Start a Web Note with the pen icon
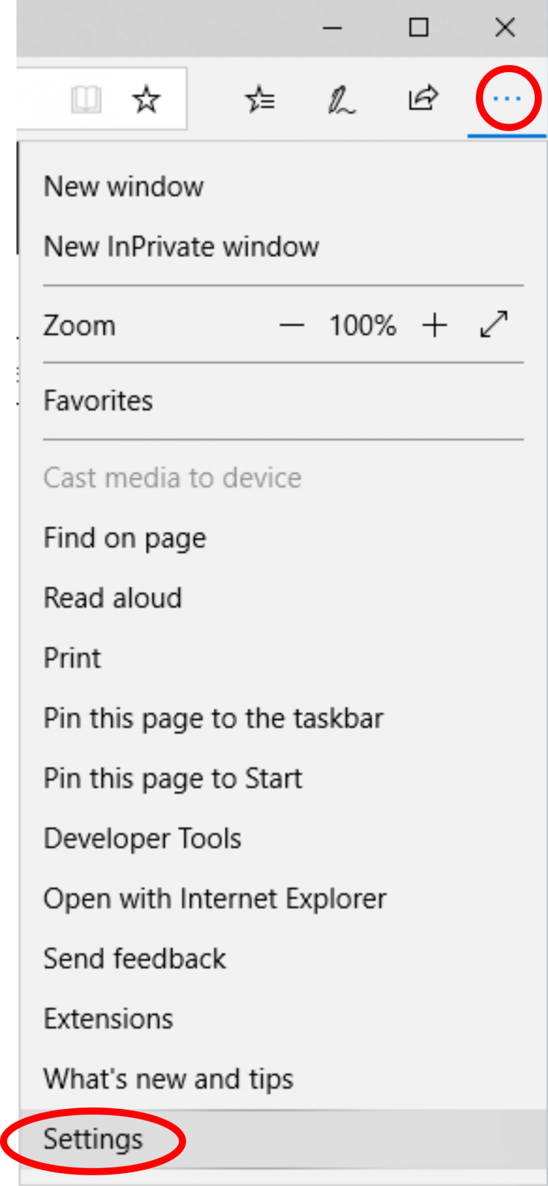 tap(341, 99)
